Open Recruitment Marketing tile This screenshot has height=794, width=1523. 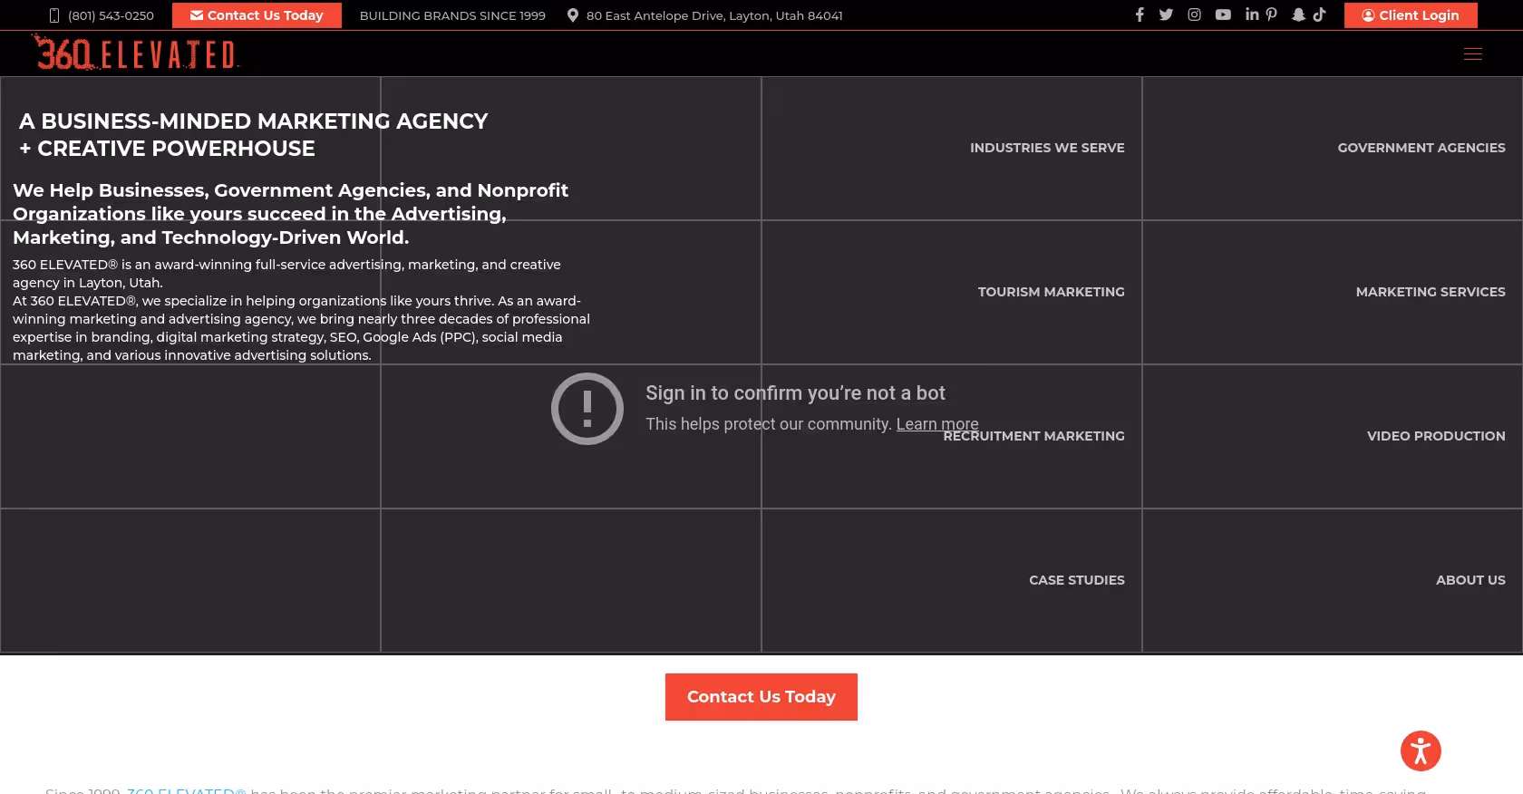952,436
